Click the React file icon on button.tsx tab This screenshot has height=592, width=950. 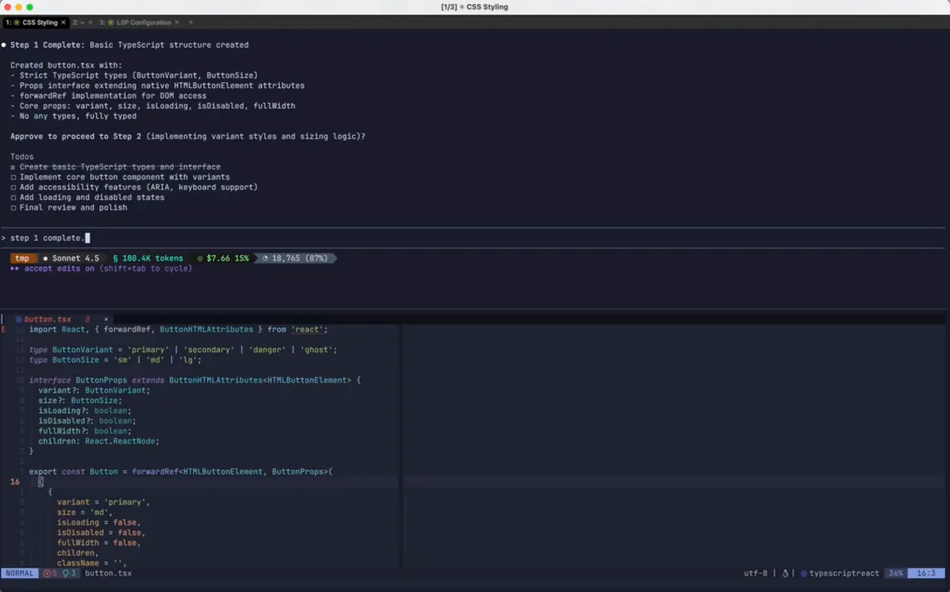click(x=18, y=319)
